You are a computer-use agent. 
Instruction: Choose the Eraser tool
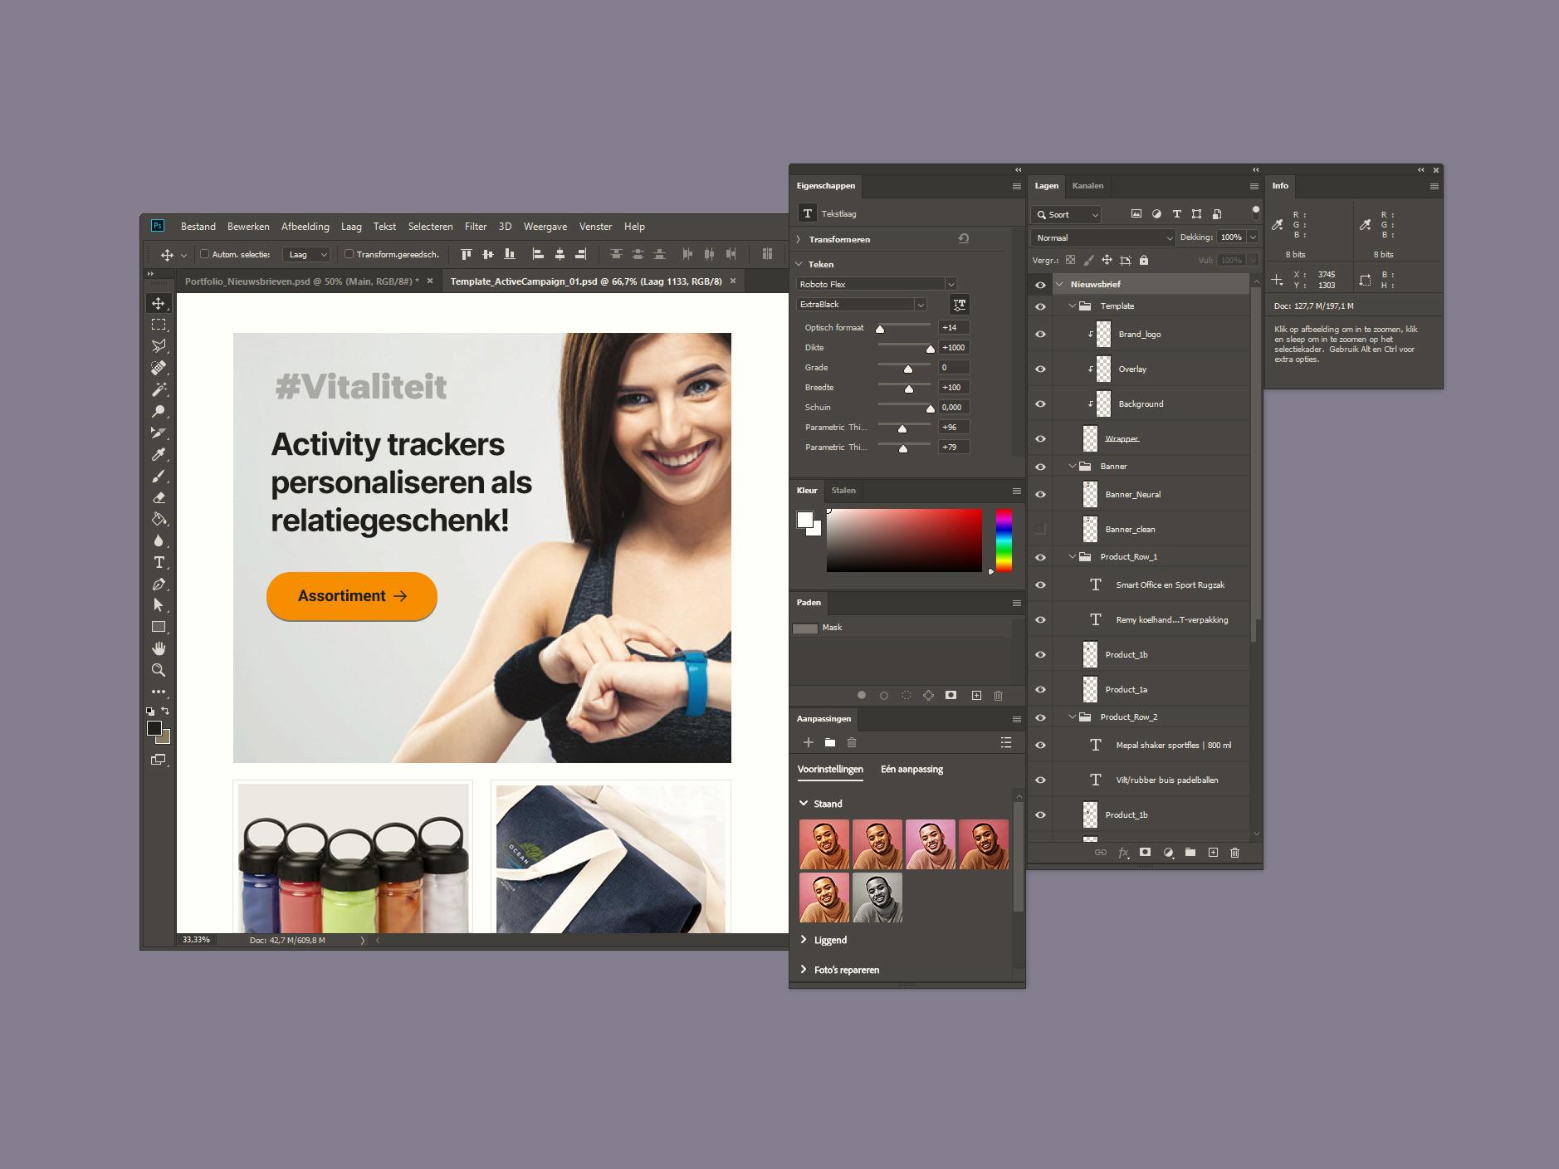[x=159, y=498]
